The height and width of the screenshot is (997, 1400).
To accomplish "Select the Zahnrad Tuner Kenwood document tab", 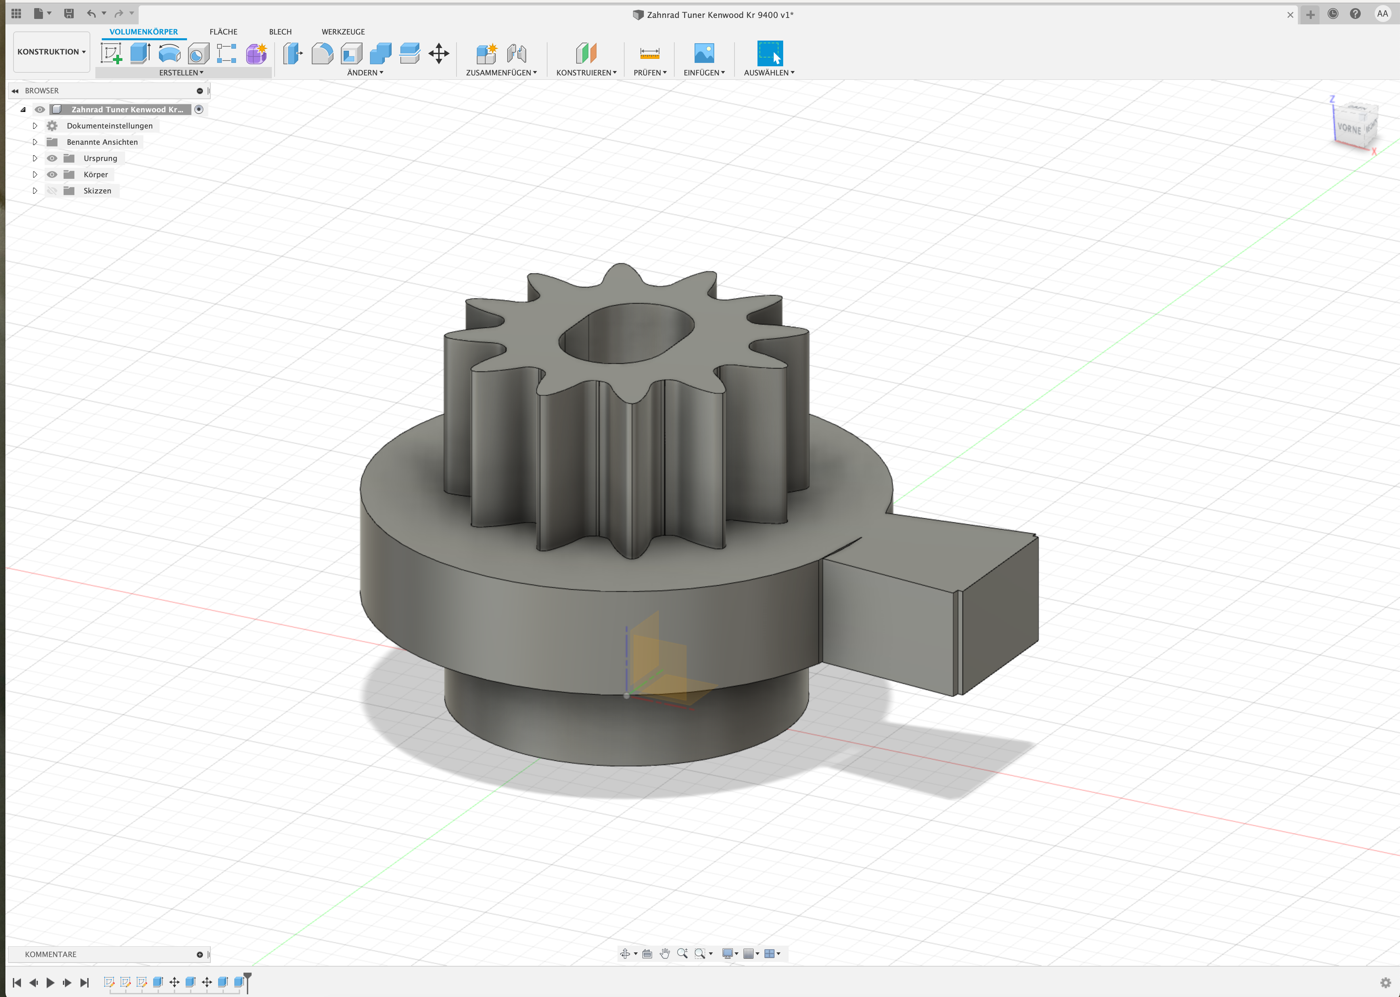I will tap(713, 15).
